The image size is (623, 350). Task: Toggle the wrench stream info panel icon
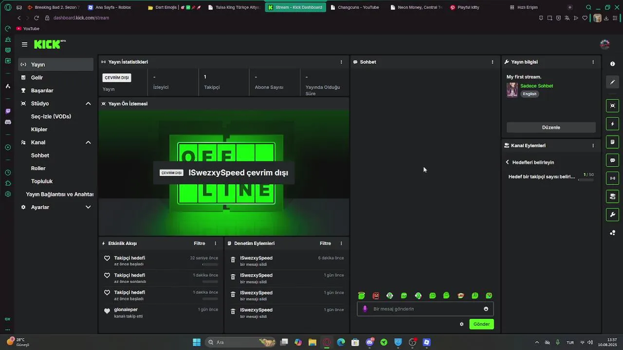tap(612, 214)
